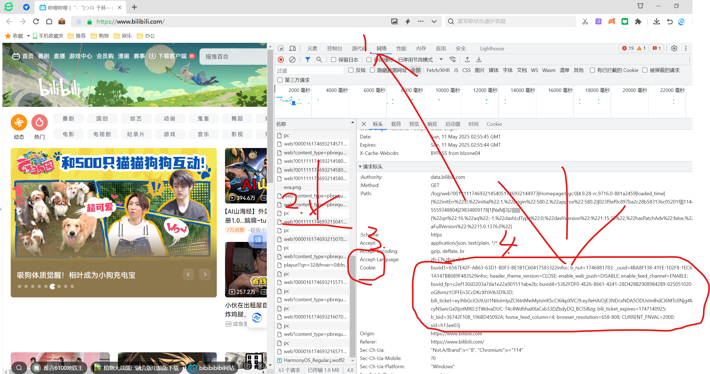Open the 载荷 tab in request details

[x=396, y=124]
